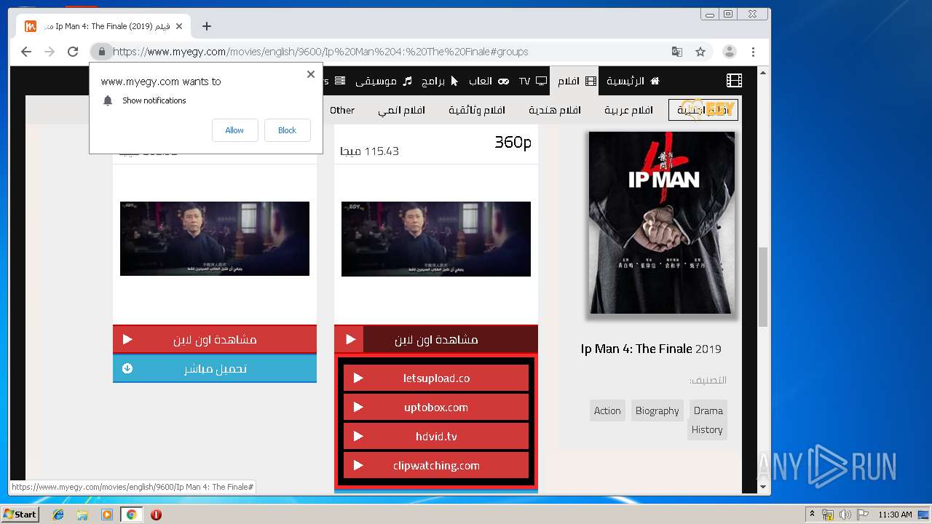
Task: Open the Biography genre tag
Action: coord(657,410)
